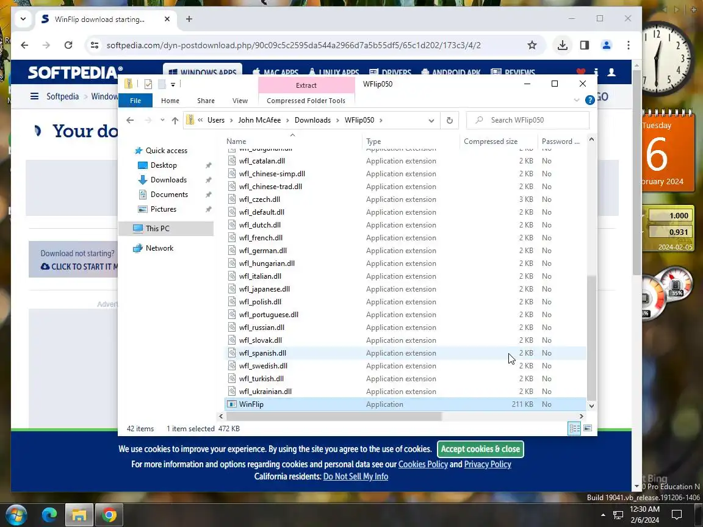This screenshot has width=703, height=527.
Task: Click Downloads in the address breadcrumb
Action: (x=312, y=120)
